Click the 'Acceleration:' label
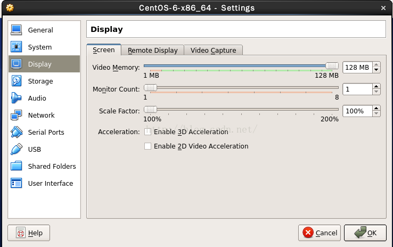 pyautogui.click(x=119, y=132)
